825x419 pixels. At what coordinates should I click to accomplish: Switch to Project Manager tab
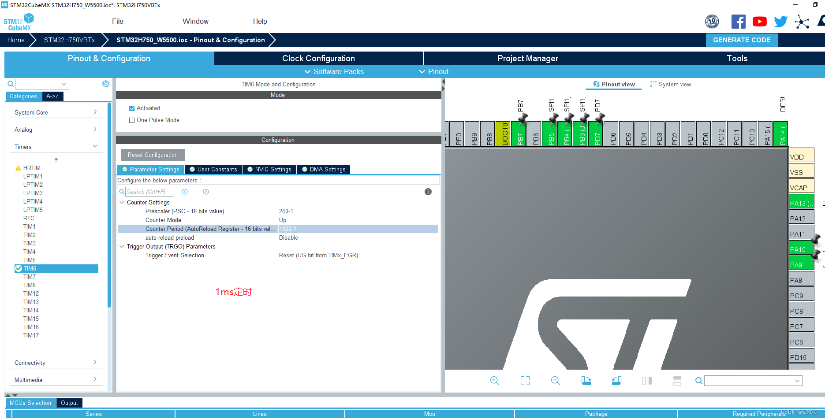click(528, 58)
